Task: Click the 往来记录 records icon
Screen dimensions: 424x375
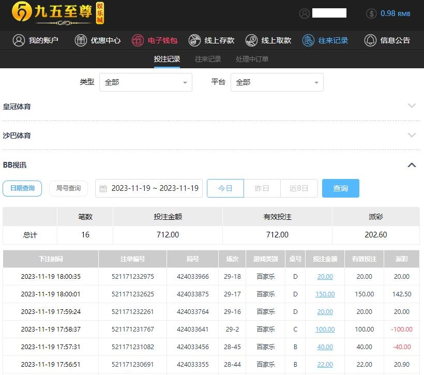Action: (x=308, y=40)
